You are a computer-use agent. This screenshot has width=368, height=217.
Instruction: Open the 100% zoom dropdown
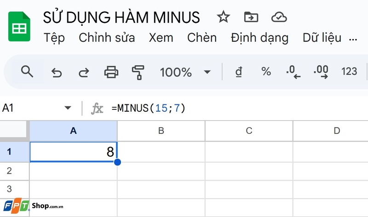(185, 72)
